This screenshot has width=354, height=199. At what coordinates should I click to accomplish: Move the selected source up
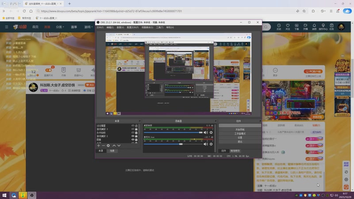pyautogui.click(x=114, y=146)
